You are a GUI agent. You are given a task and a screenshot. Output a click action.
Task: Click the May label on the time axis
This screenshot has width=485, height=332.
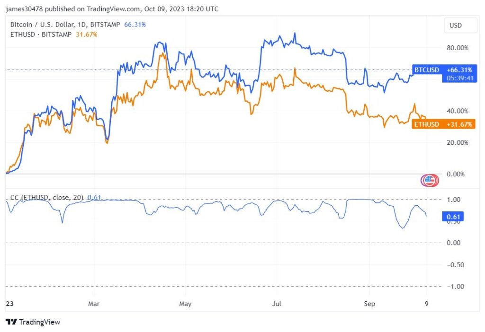pyautogui.click(x=185, y=304)
